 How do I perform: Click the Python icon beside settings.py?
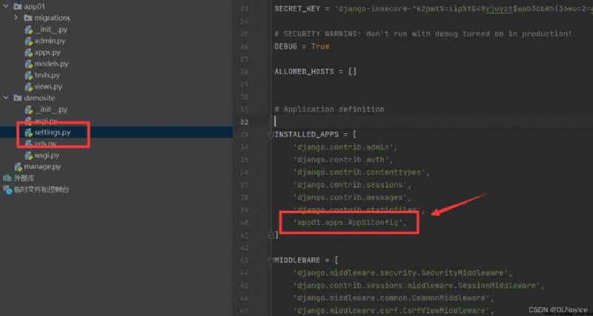29,132
